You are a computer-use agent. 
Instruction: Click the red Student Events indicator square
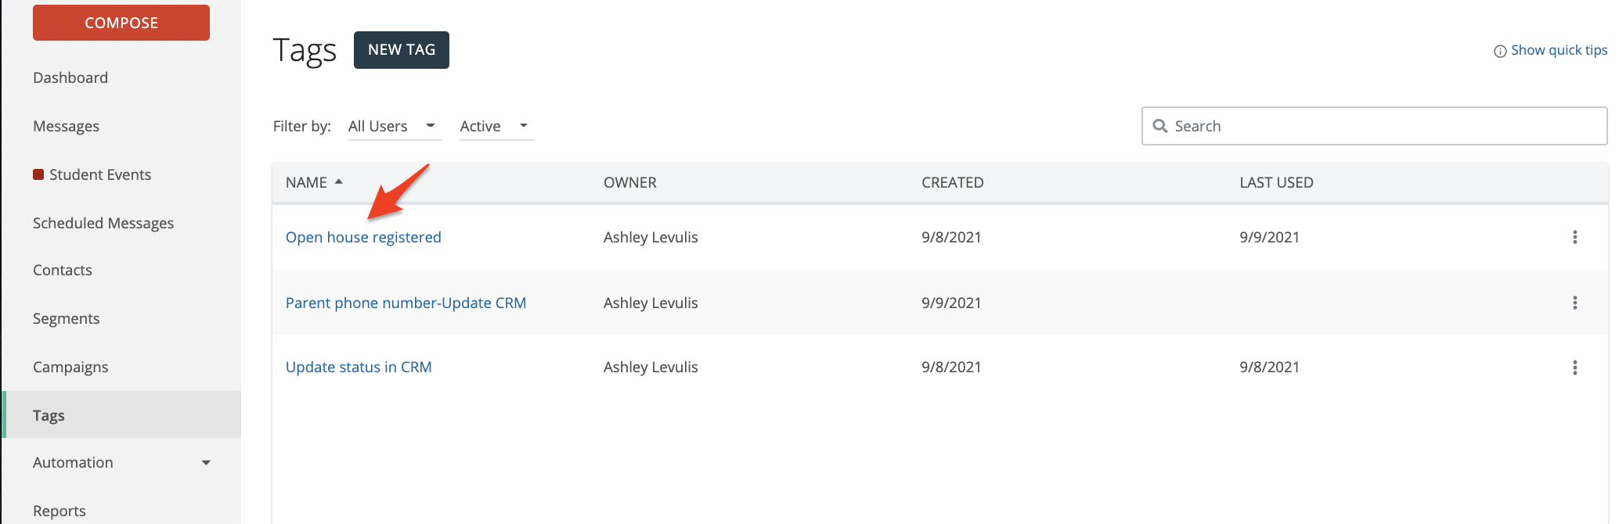tap(38, 174)
